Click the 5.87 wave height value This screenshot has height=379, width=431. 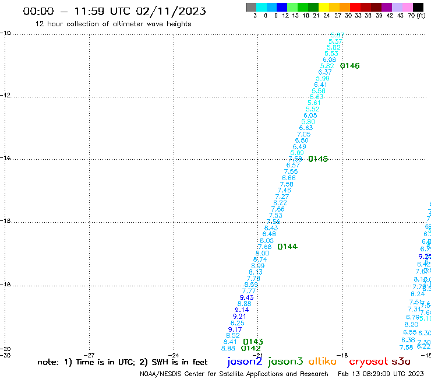(337, 35)
